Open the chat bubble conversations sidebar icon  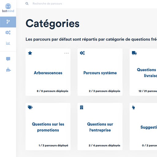8,59
